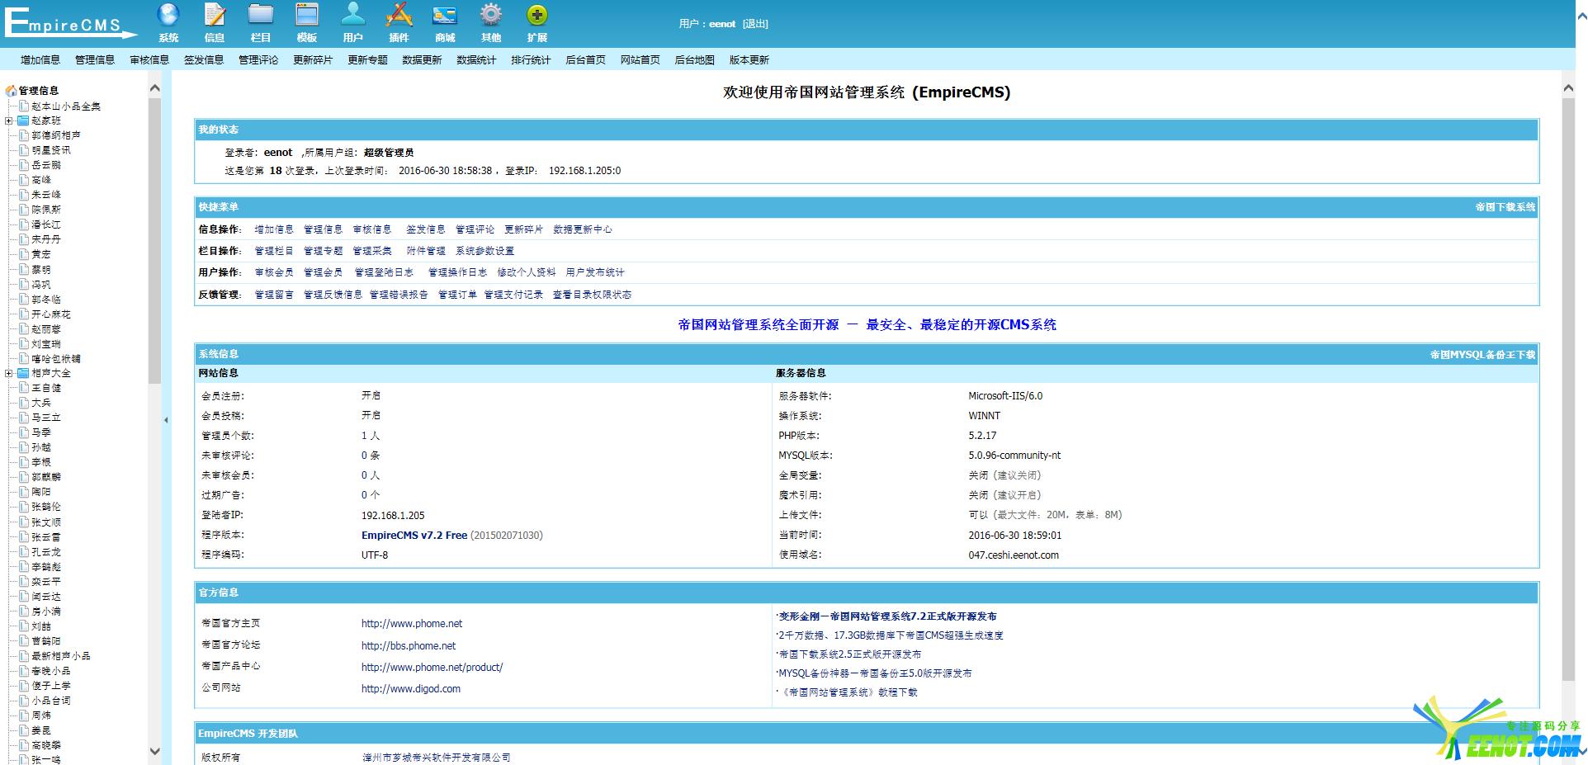Open the 系统 (System) globe icon
1588x765 pixels.
168,16
